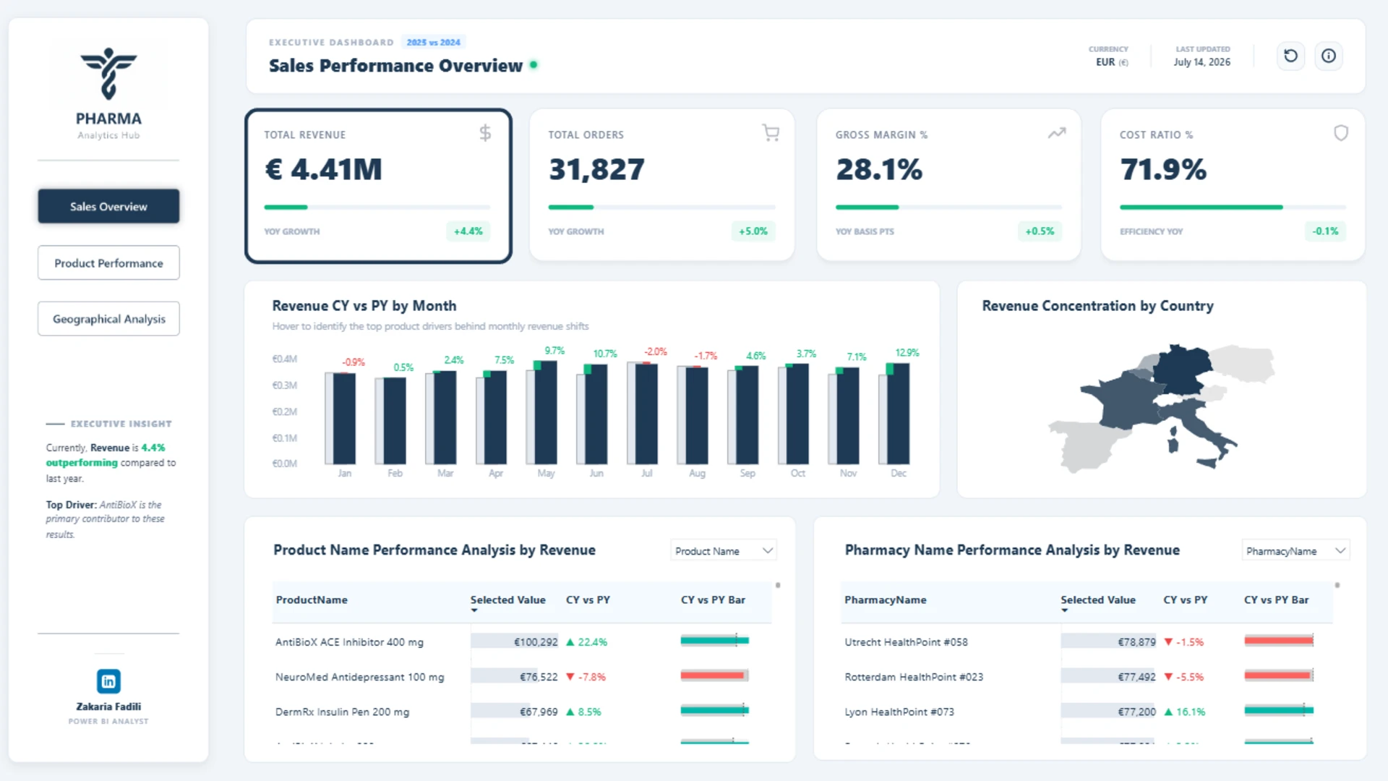The height and width of the screenshot is (781, 1388).
Task: Click the shield icon on Cost Ratio card
Action: click(x=1341, y=133)
